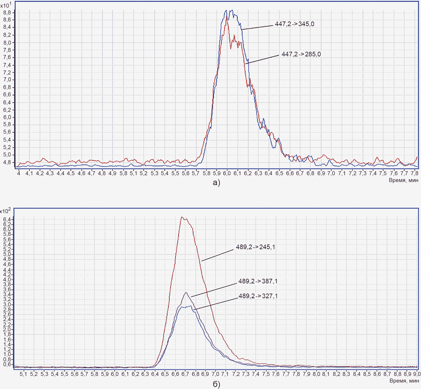The width and height of the screenshot is (421, 389).
Task: Click the x10² scale label on bottom chart
Action: 5,211
